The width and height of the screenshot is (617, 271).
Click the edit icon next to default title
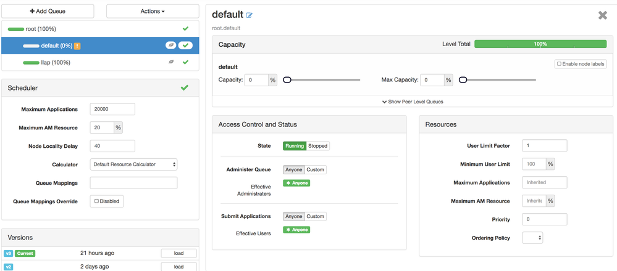click(x=250, y=15)
